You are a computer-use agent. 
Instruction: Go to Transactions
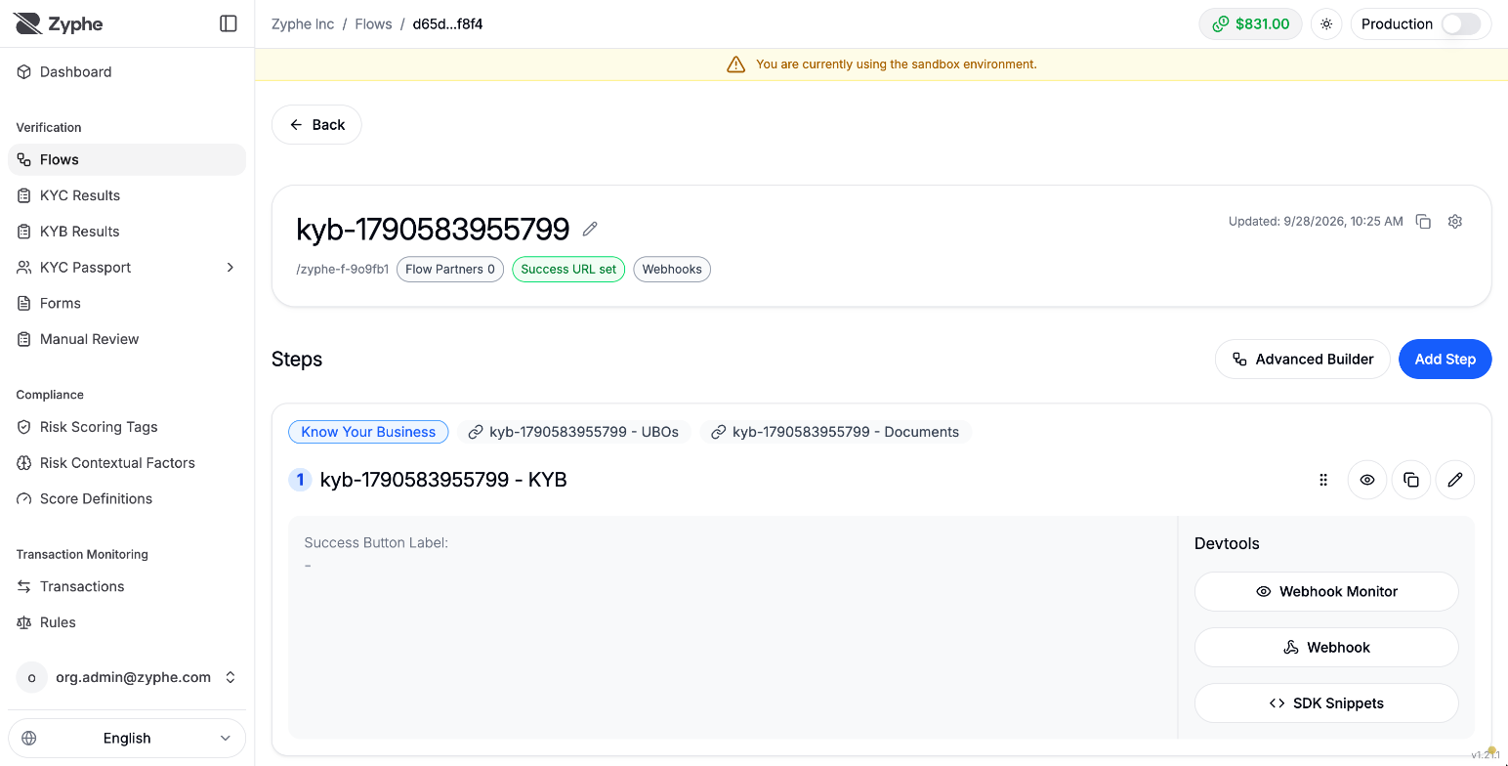click(x=127, y=587)
